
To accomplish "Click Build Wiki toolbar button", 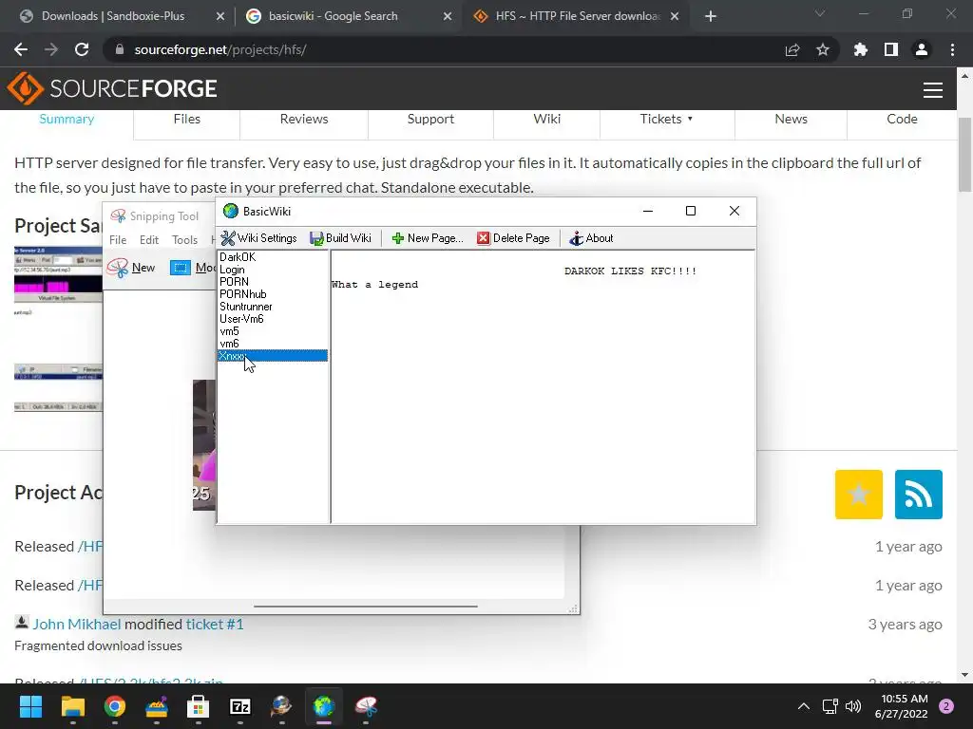I will tap(340, 238).
